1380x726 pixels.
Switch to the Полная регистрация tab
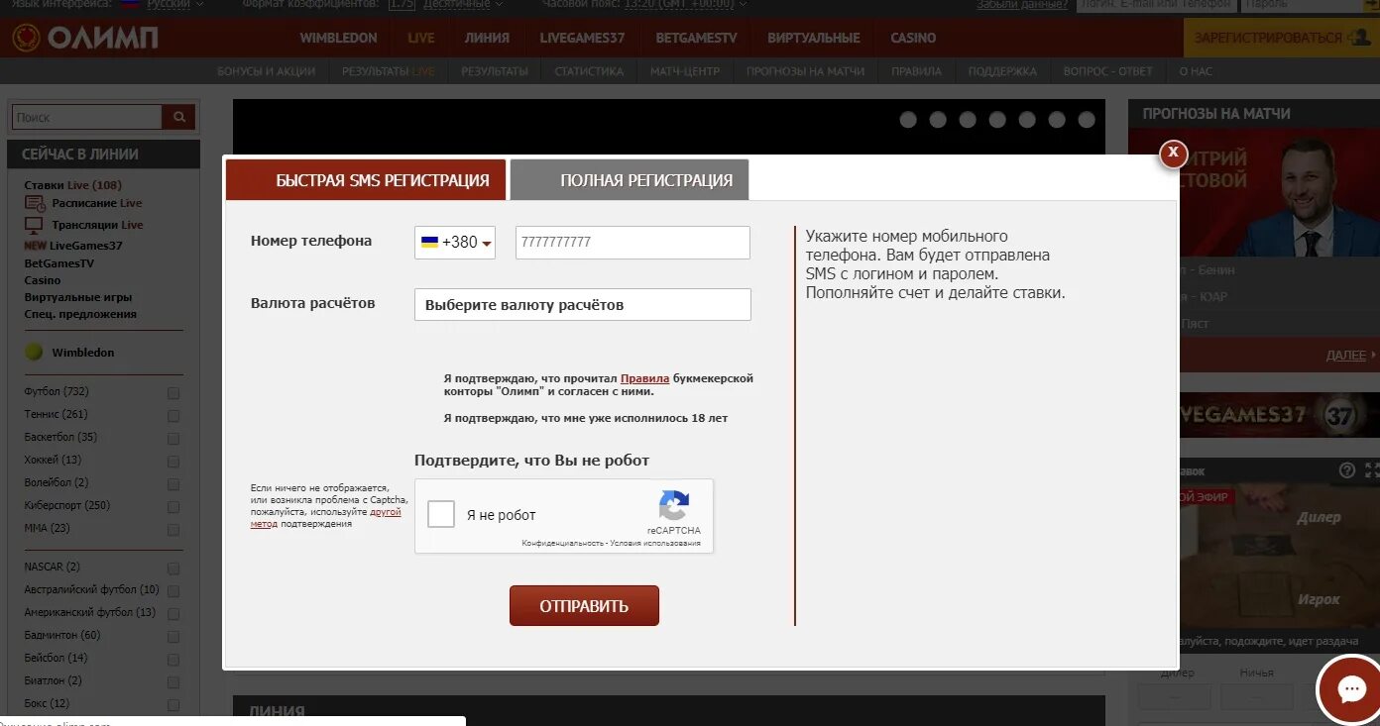(630, 180)
